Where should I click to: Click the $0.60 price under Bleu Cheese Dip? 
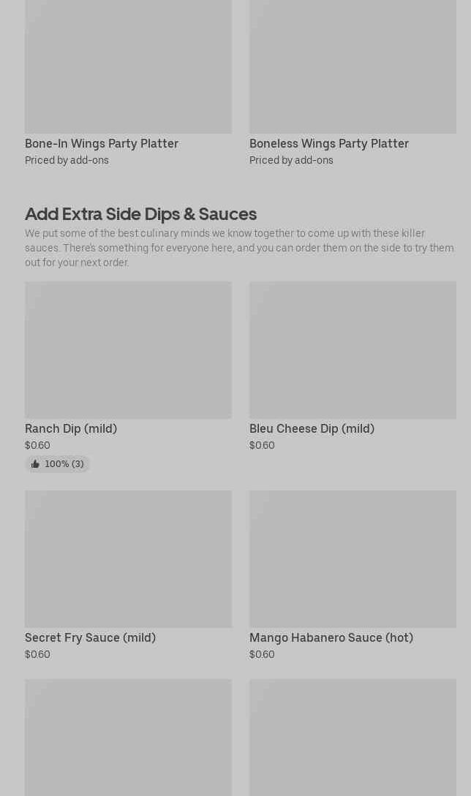click(x=262, y=445)
